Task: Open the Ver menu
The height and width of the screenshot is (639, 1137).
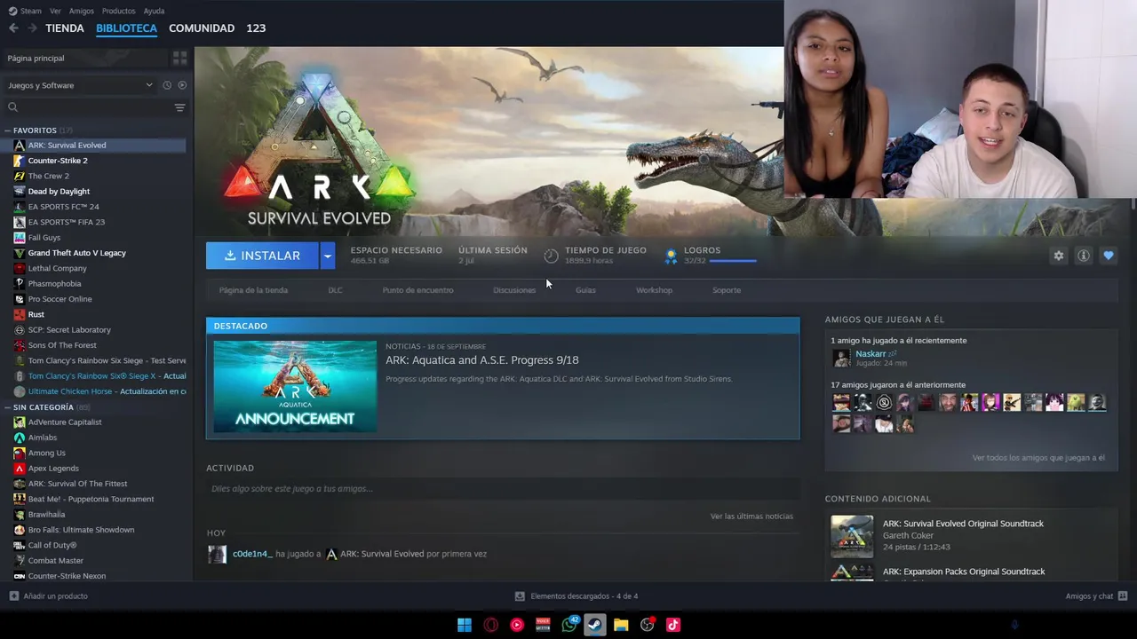Action: [55, 11]
